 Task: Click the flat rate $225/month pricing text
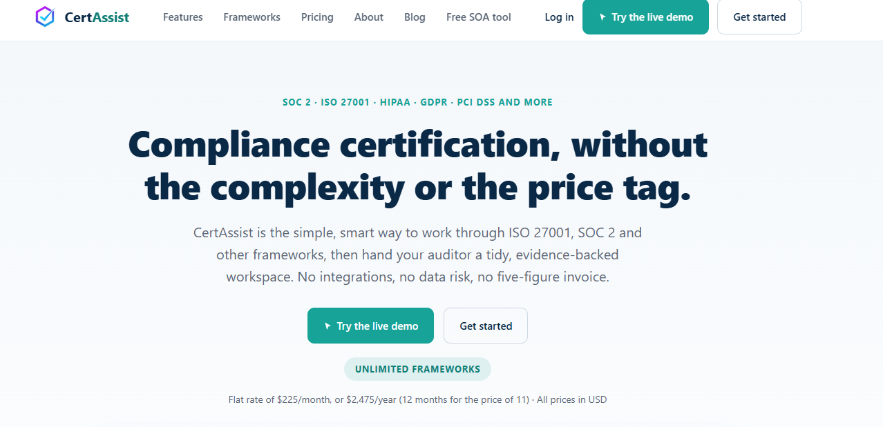[418, 399]
